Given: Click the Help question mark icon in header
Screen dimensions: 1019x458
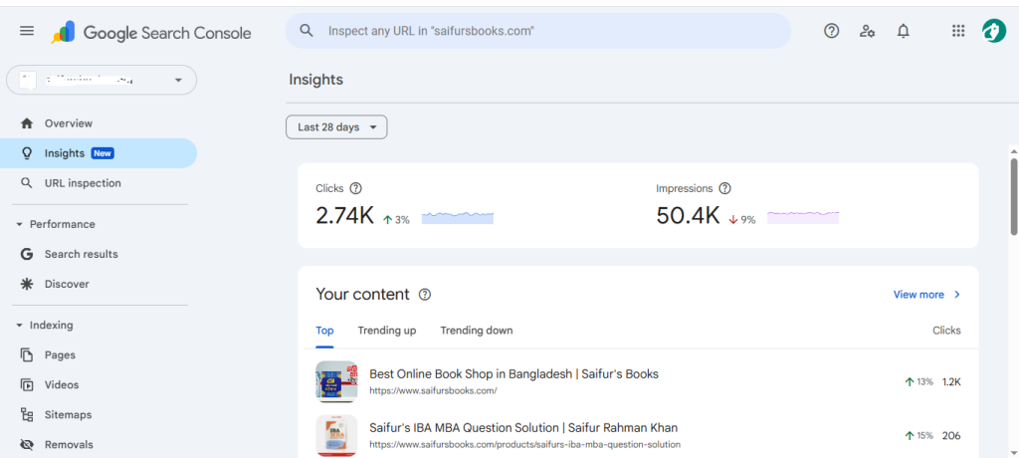Looking at the screenshot, I should click(x=832, y=31).
